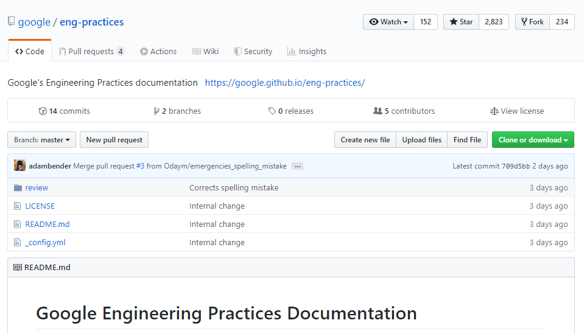The width and height of the screenshot is (584, 334).
Task: Fork the repository
Action: (x=532, y=22)
